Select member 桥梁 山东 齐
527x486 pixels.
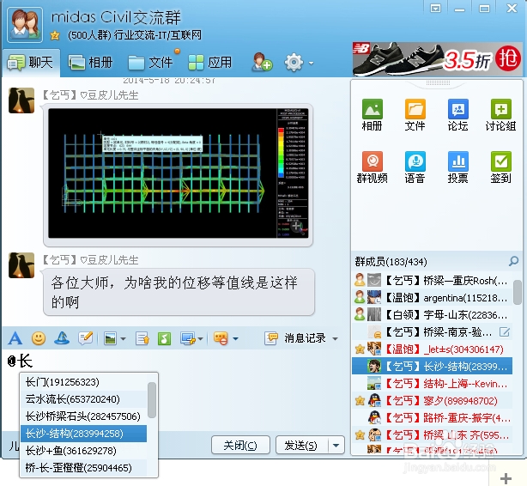tap(433, 435)
